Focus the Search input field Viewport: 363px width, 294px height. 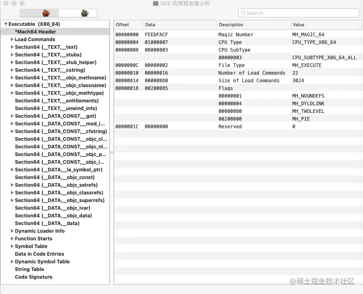tap(298, 13)
